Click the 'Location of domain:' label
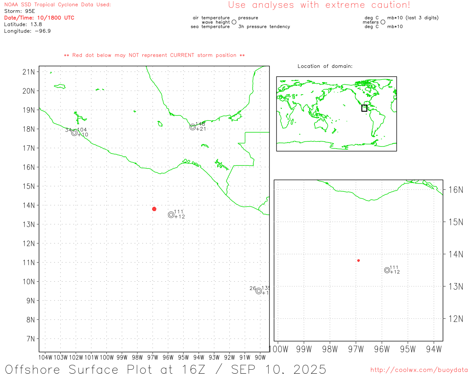 [325, 66]
